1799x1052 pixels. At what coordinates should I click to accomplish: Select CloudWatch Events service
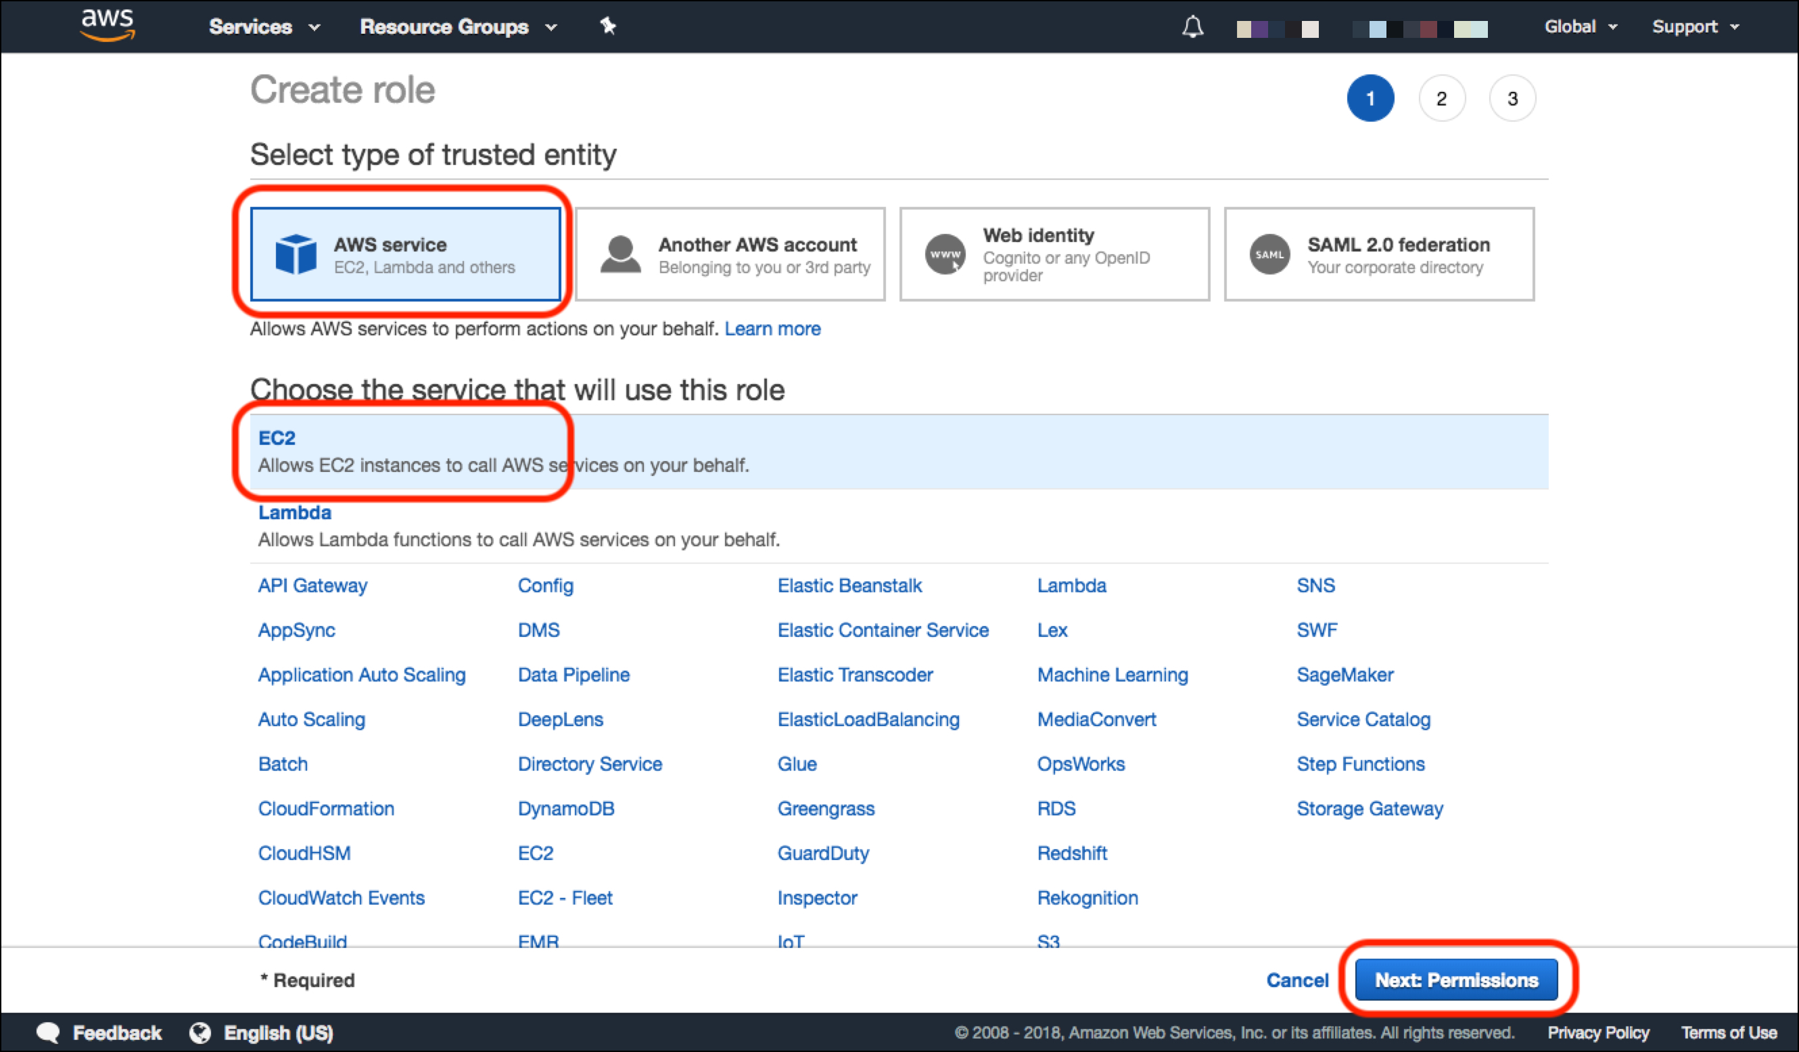tap(342, 898)
